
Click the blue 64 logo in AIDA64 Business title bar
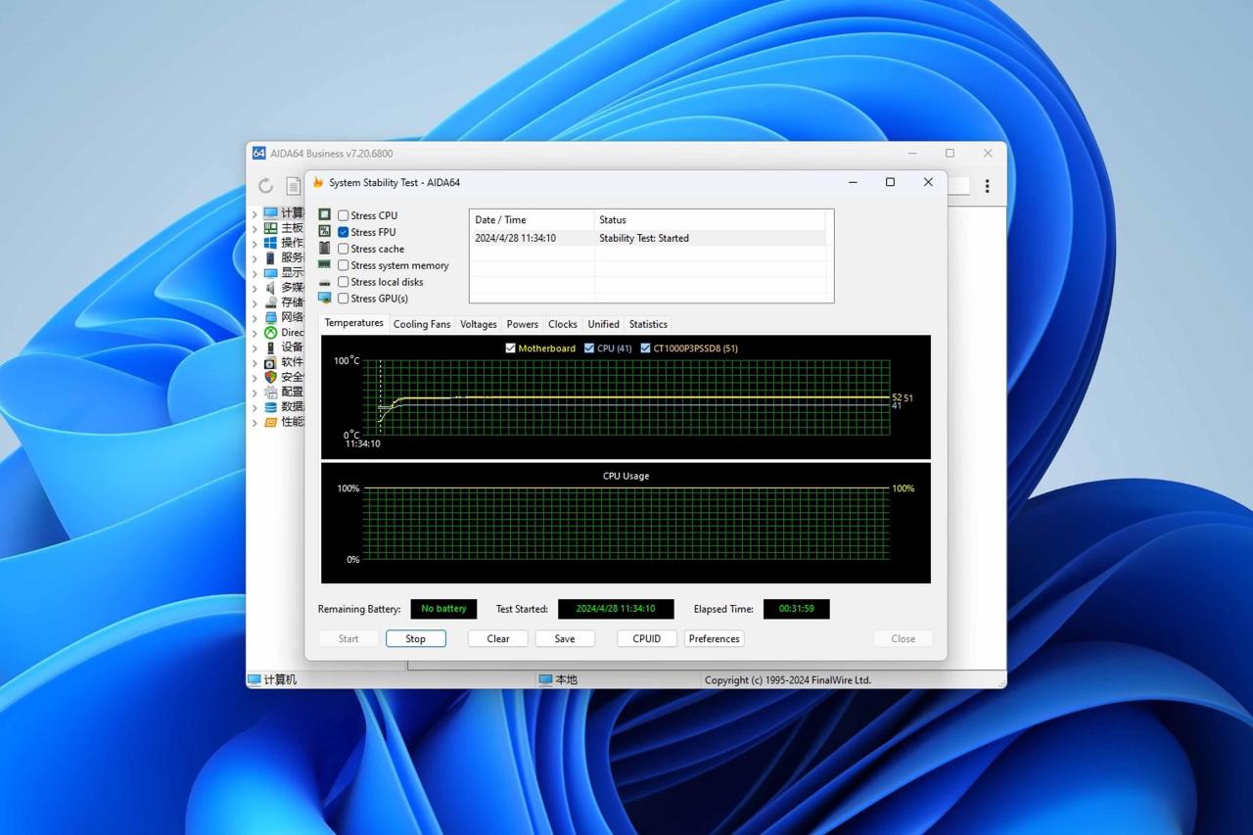(258, 153)
